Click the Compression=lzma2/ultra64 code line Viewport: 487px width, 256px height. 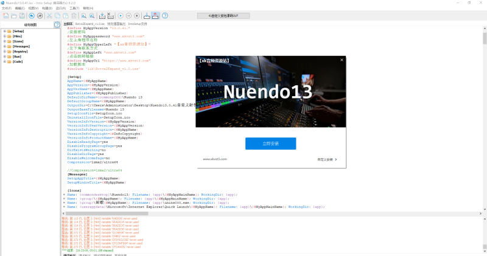[93, 162]
